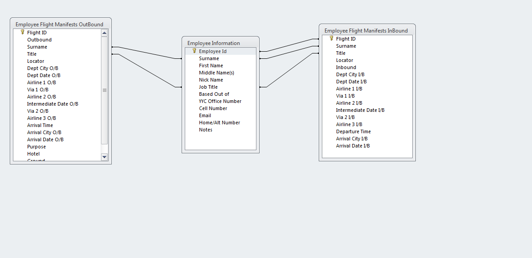The height and width of the screenshot is (258, 532).
Task: Select the Inbound field
Action: pyautogui.click(x=346, y=67)
